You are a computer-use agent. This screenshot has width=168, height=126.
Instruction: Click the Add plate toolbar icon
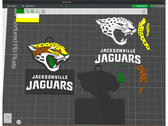pos(33,11)
